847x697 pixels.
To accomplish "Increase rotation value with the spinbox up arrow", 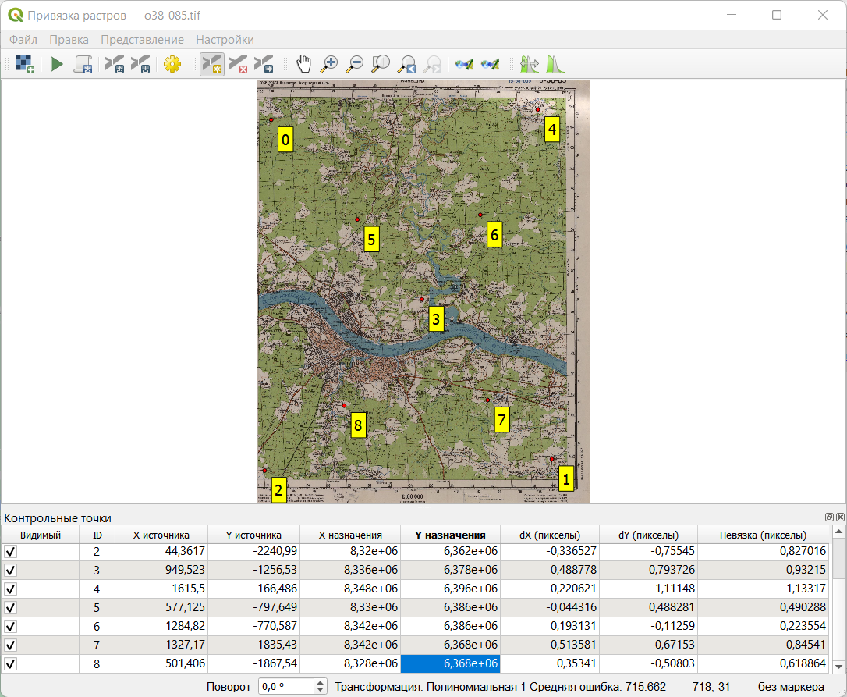I will [320, 683].
